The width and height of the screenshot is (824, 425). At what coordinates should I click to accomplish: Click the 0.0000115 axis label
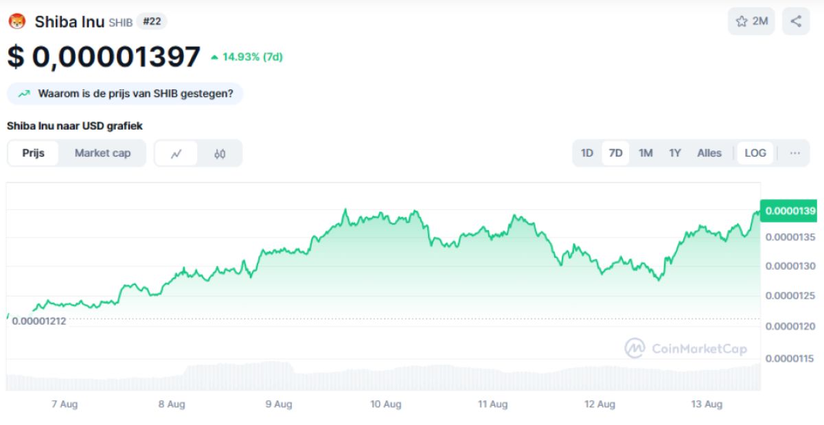[x=790, y=358]
